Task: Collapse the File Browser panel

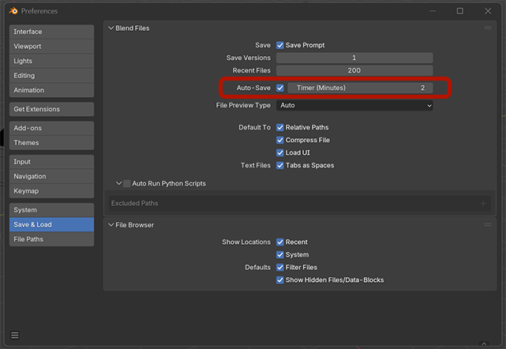Action: pyautogui.click(x=111, y=225)
